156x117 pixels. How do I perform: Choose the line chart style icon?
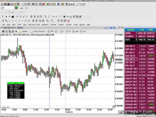point(9,17)
